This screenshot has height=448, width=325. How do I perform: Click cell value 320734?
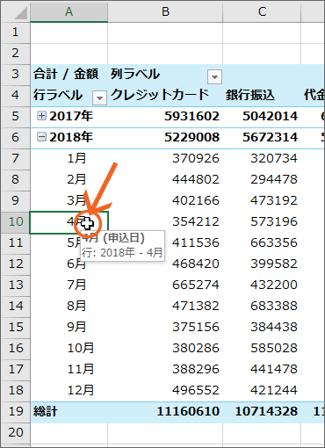(274, 158)
